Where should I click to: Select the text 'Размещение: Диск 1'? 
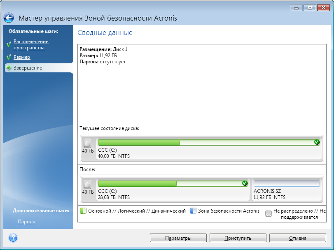coord(103,49)
